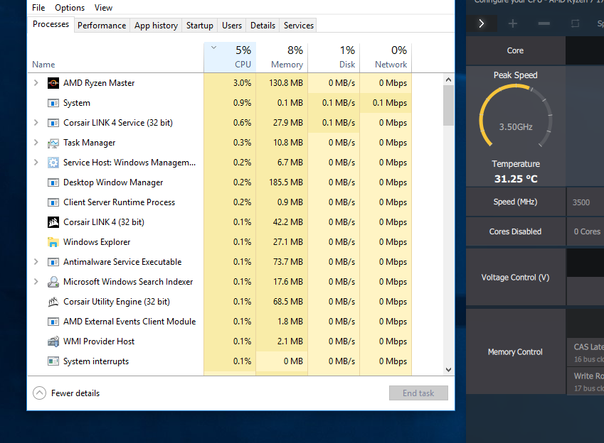Viewport: 604px width, 443px height.
Task: Click the AMD Ryzen Master process icon
Action: 53,83
